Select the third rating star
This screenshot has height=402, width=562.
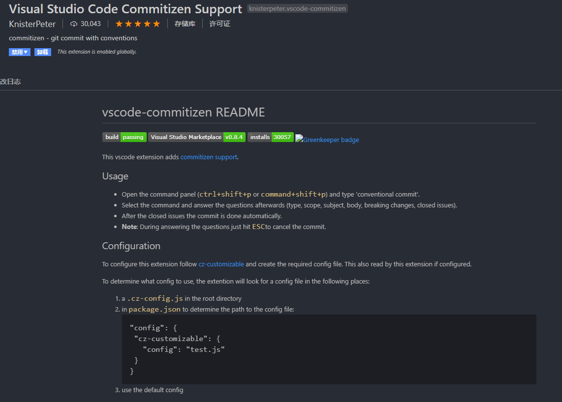tap(137, 23)
